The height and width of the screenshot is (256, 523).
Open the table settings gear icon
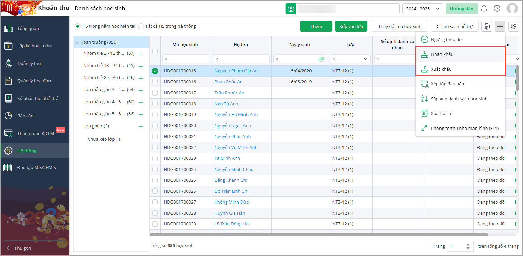tap(514, 26)
